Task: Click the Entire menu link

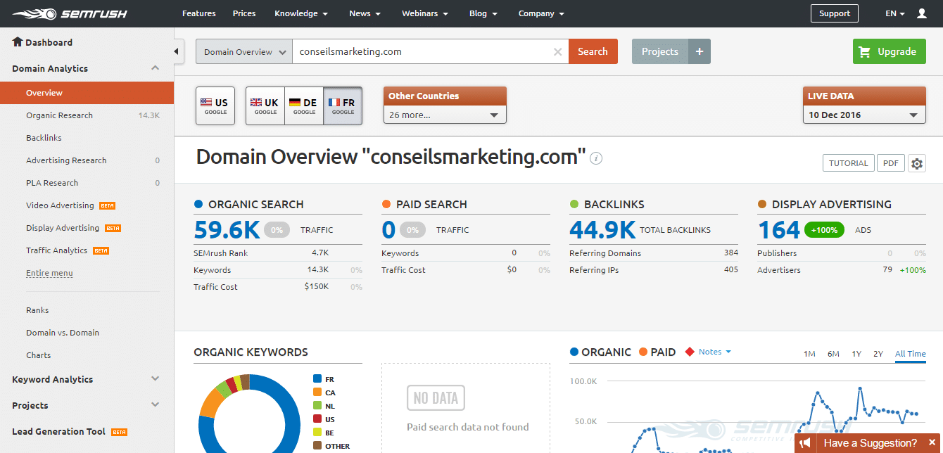Action: click(49, 273)
